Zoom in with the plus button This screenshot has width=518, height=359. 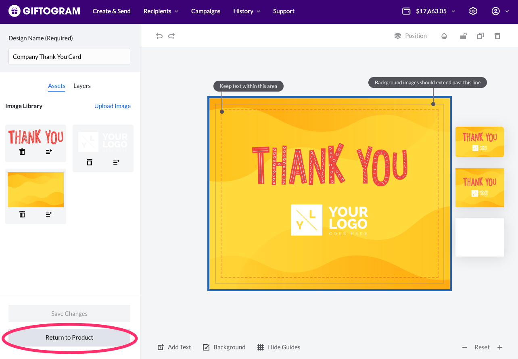click(500, 347)
